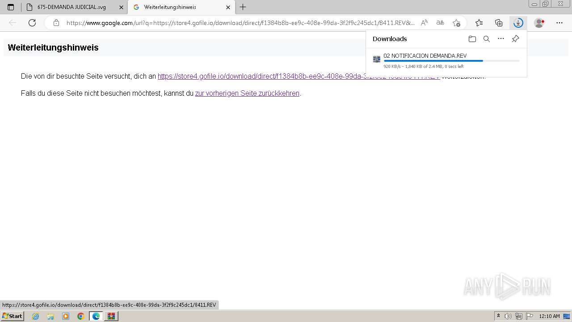572x322 pixels.
Task: Open the Action Center flag icon
Action: 529,316
